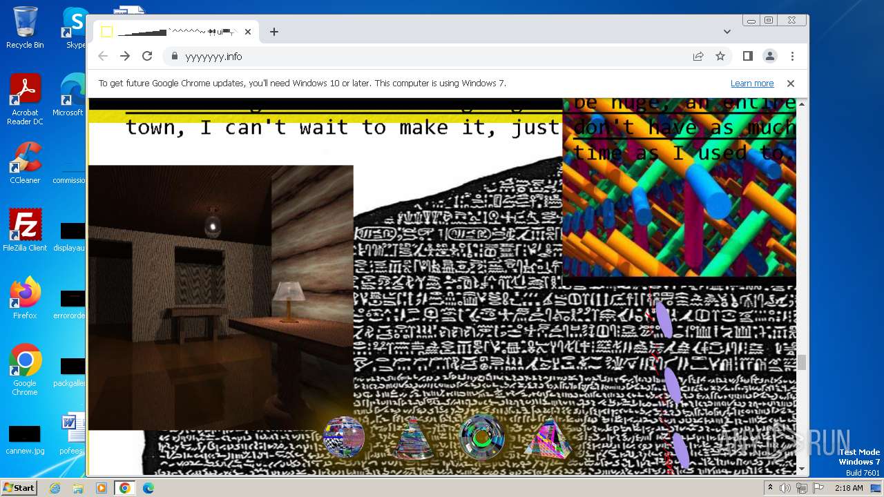Share this page via address bar icon
The width and height of the screenshot is (884, 497).
(698, 57)
